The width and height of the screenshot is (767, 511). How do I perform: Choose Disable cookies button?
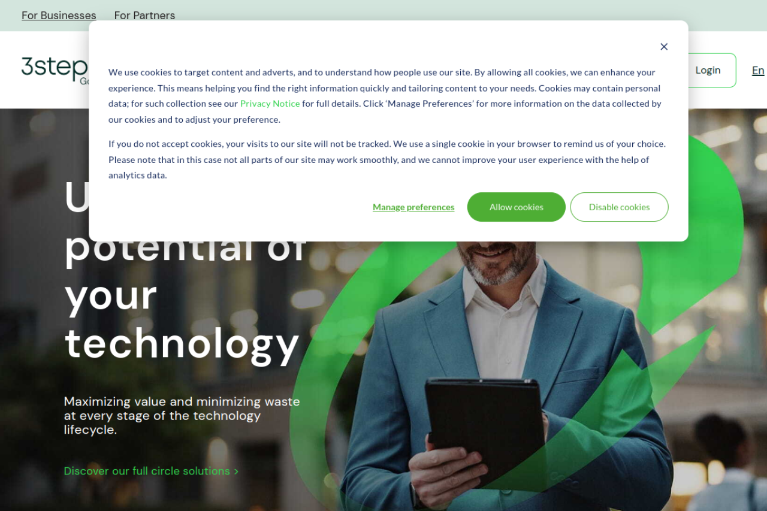(x=619, y=207)
